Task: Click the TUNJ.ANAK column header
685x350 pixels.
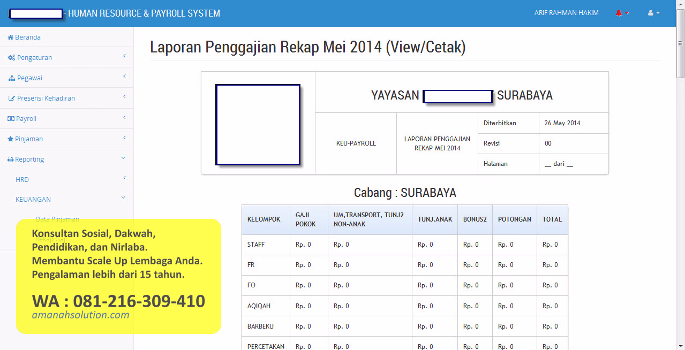Action: (x=434, y=219)
